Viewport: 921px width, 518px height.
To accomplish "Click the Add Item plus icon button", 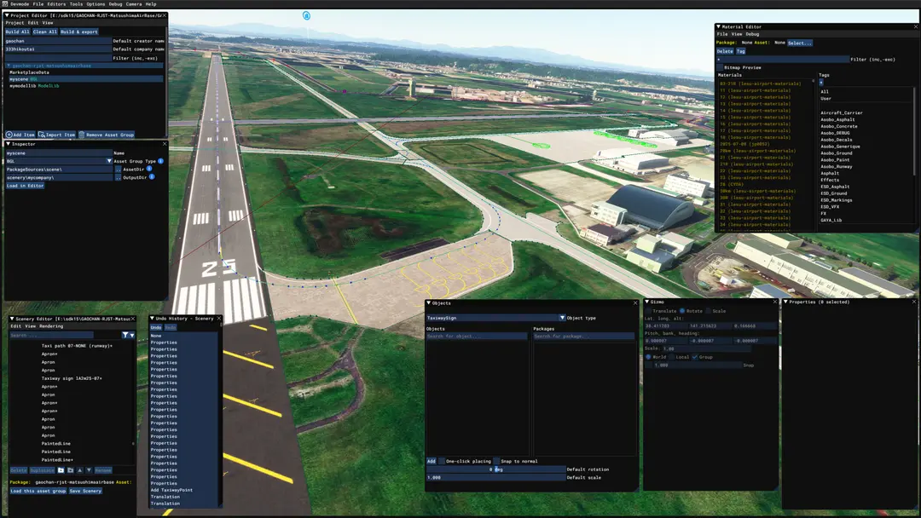I will coord(20,135).
